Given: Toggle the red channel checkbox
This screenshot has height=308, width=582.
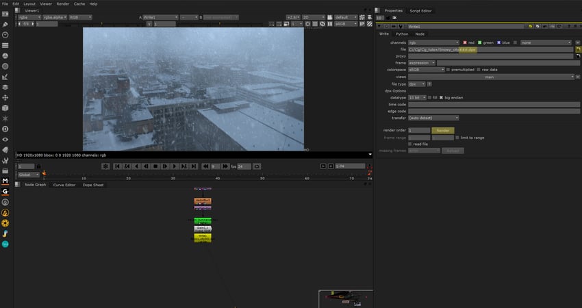Looking at the screenshot, I should (x=465, y=42).
